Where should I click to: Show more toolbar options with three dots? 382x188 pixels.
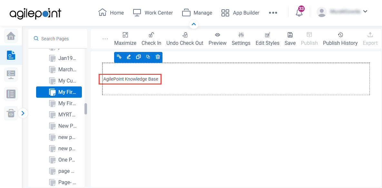(x=105, y=39)
